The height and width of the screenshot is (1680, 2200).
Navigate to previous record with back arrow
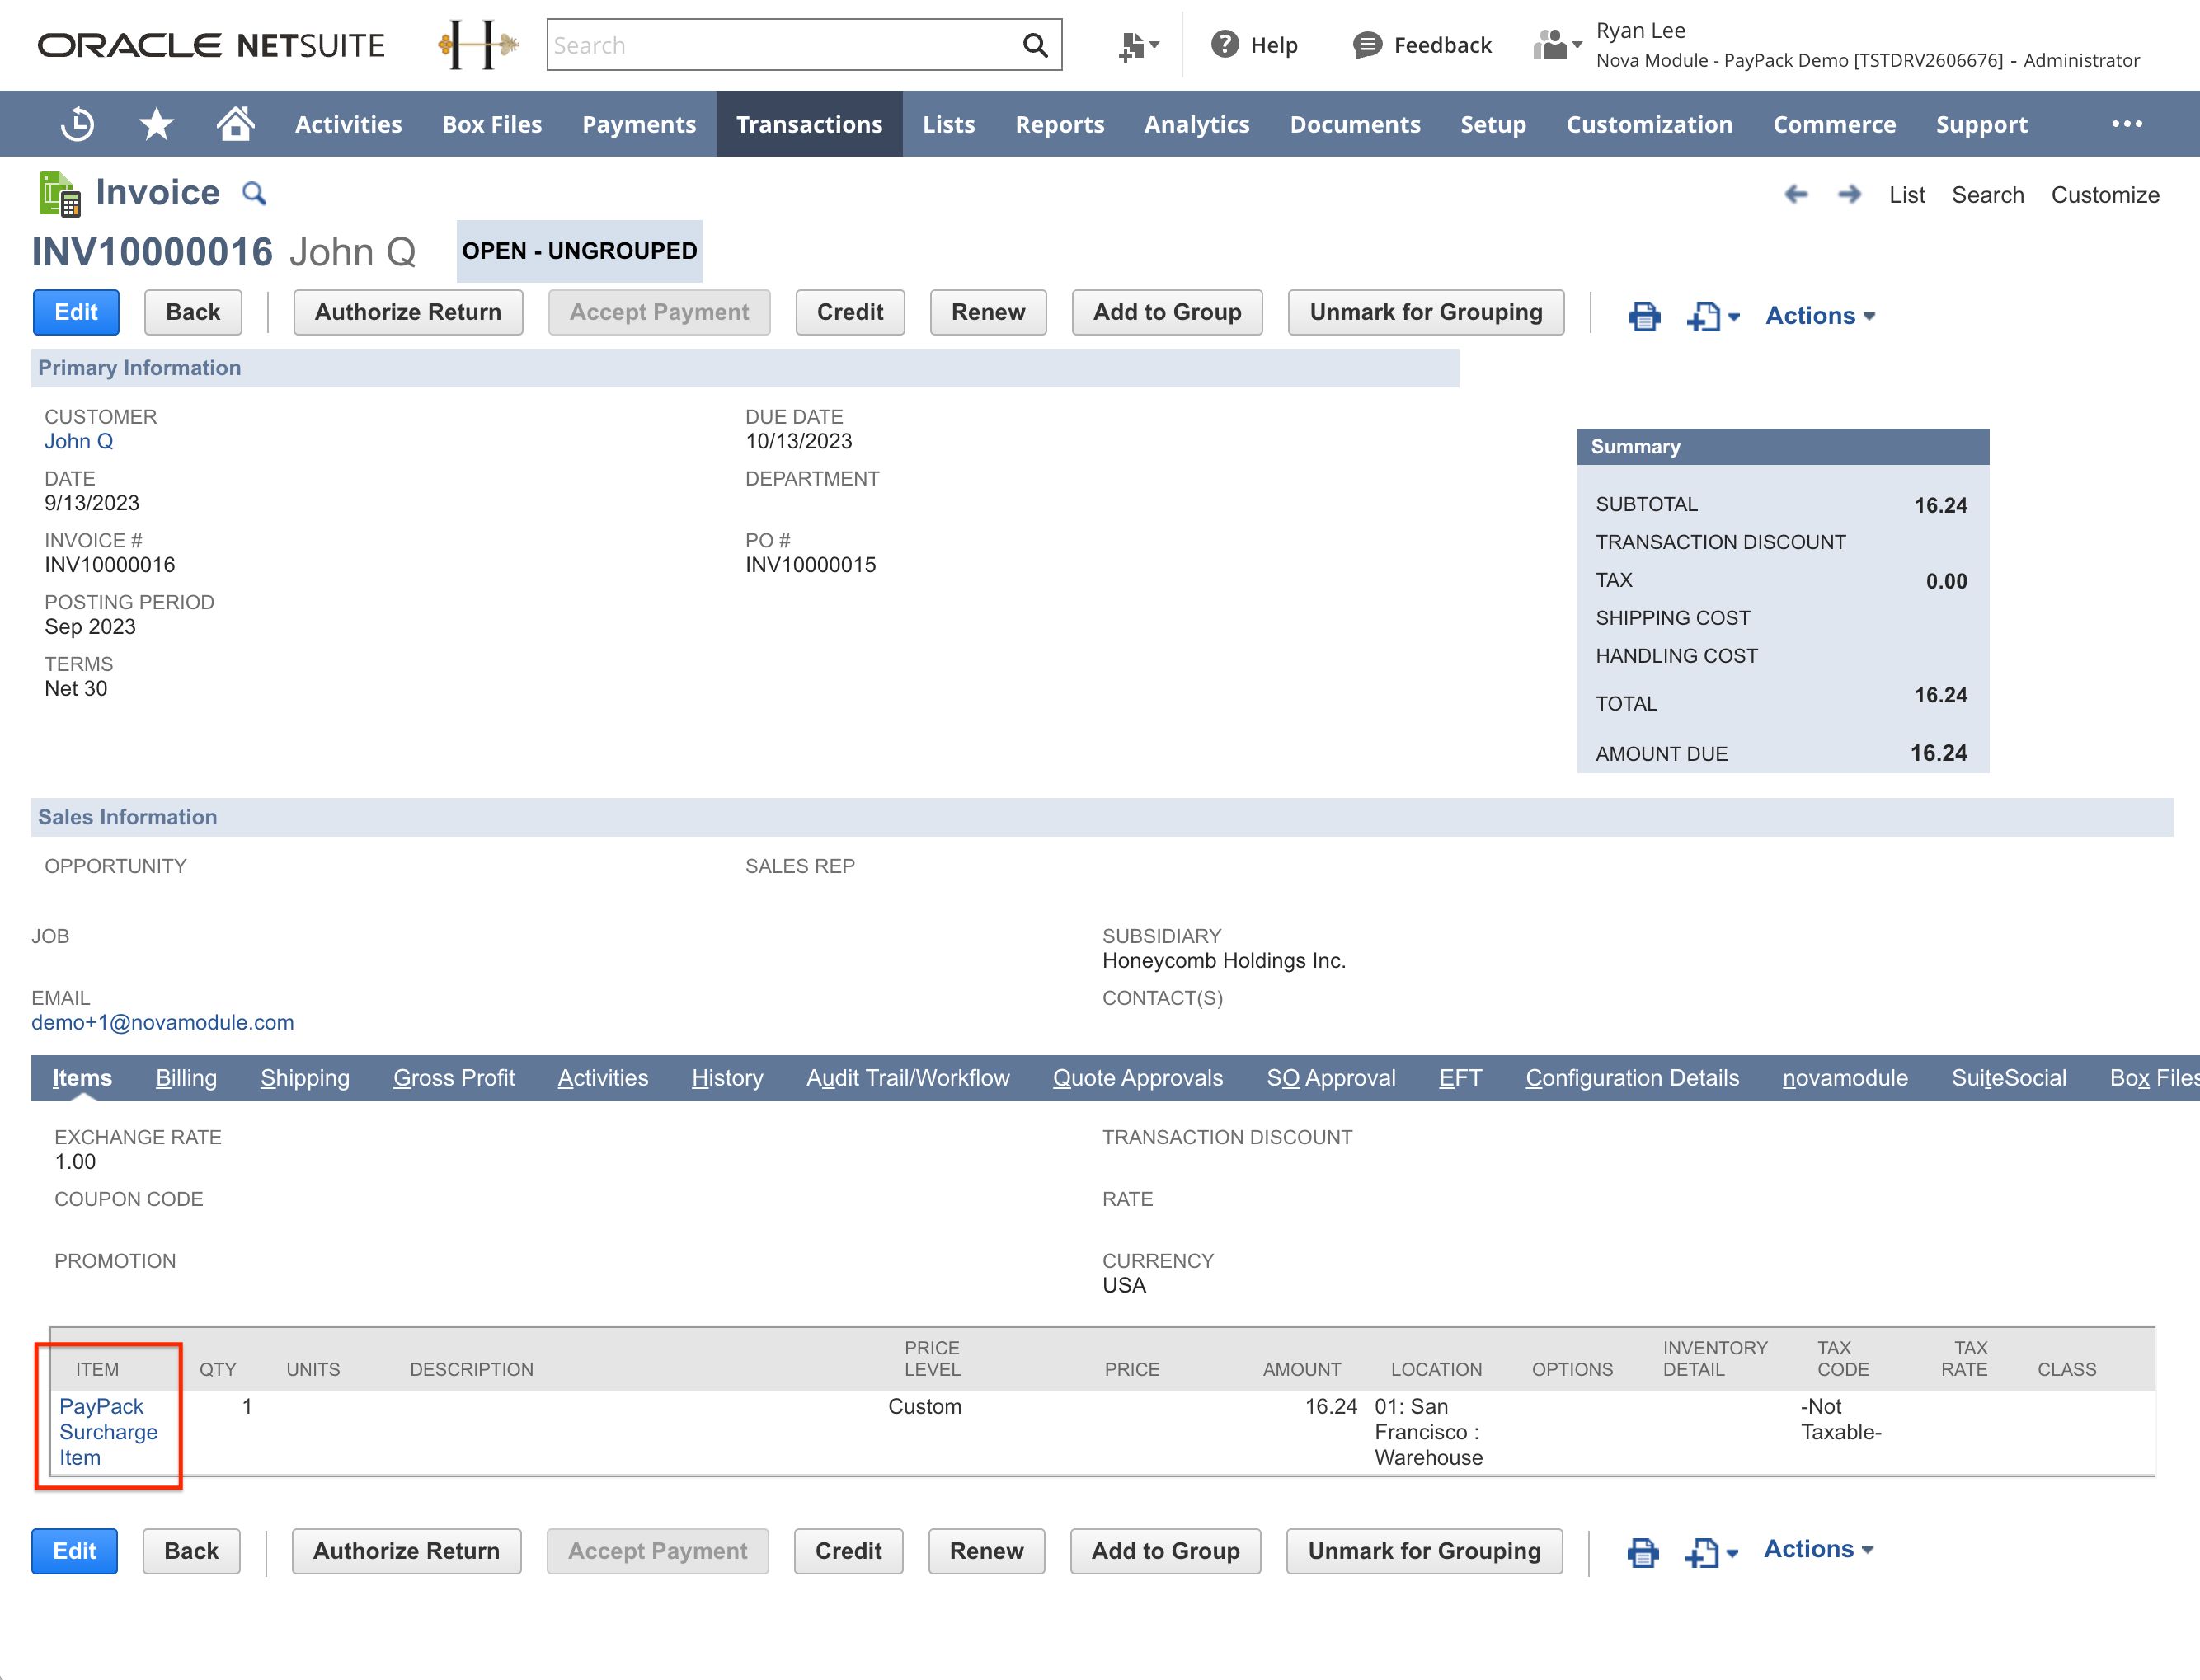click(x=1797, y=194)
